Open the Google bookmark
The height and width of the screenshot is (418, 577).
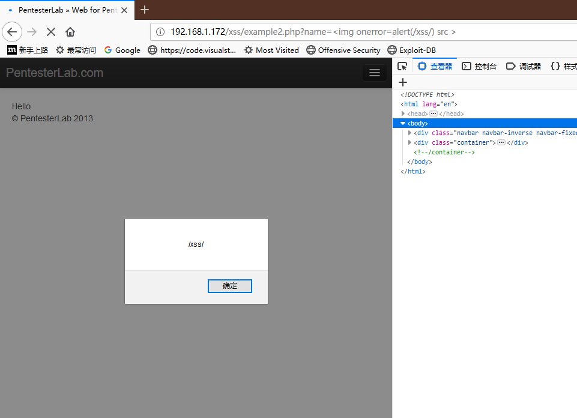click(122, 50)
